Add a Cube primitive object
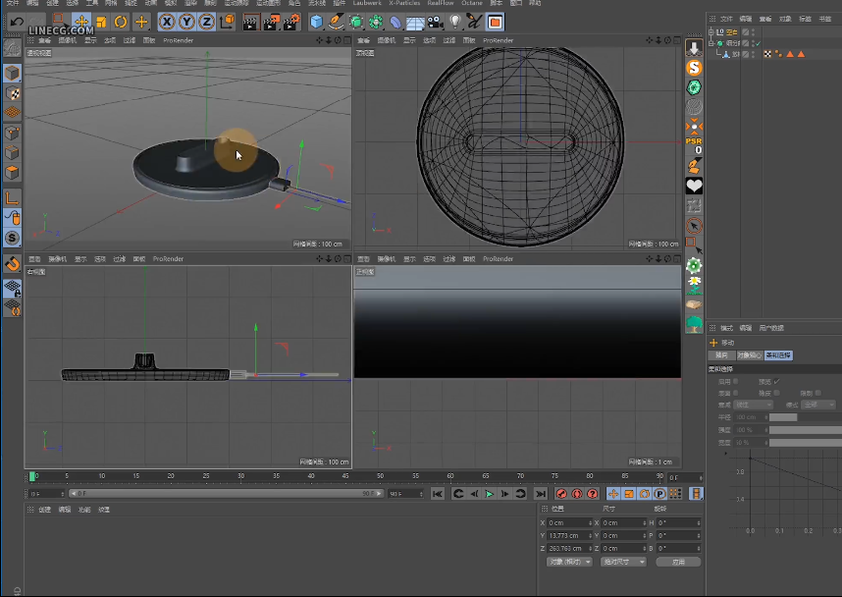This screenshot has width=842, height=597. (316, 21)
